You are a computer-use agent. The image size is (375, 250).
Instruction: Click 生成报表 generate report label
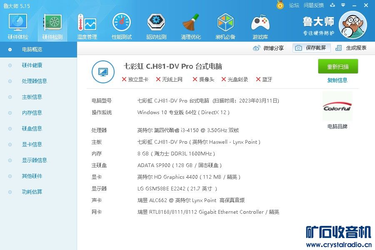pos(356,48)
